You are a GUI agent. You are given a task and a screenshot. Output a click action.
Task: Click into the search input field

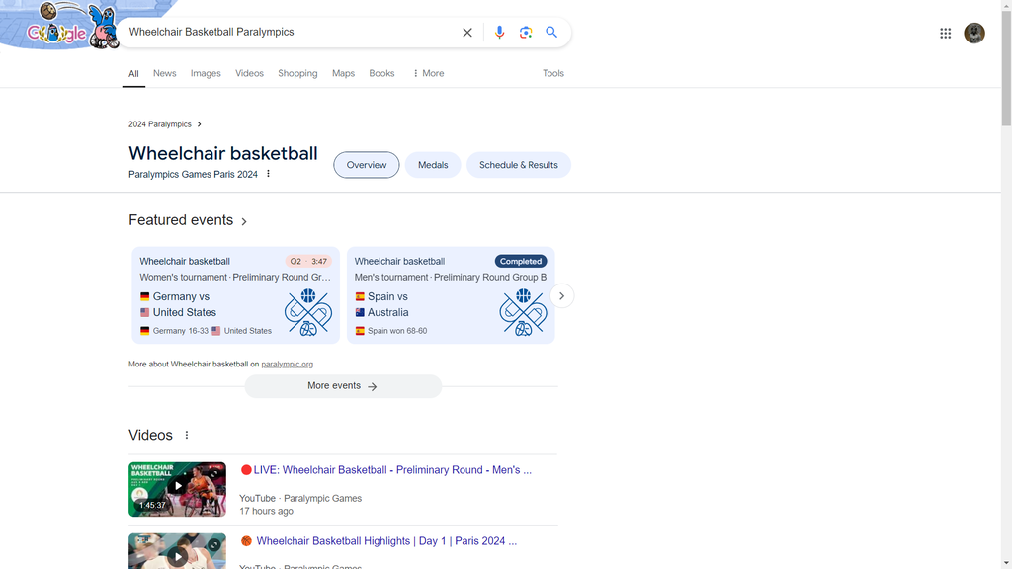point(291,33)
